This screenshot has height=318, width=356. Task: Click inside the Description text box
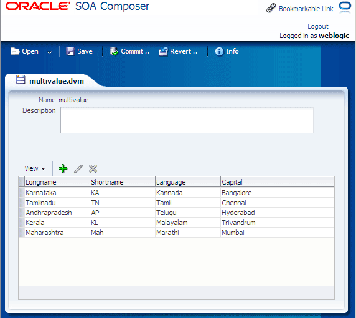click(x=187, y=120)
